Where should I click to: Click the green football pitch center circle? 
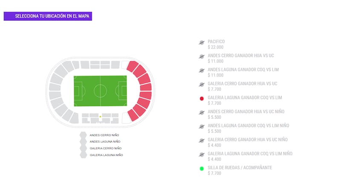pos(100,91)
